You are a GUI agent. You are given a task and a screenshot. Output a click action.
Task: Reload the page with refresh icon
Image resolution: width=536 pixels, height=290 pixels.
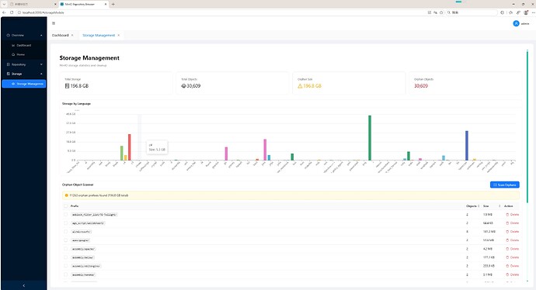(12, 12)
